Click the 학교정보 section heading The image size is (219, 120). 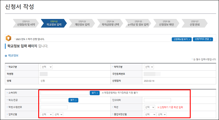(x=13, y=55)
